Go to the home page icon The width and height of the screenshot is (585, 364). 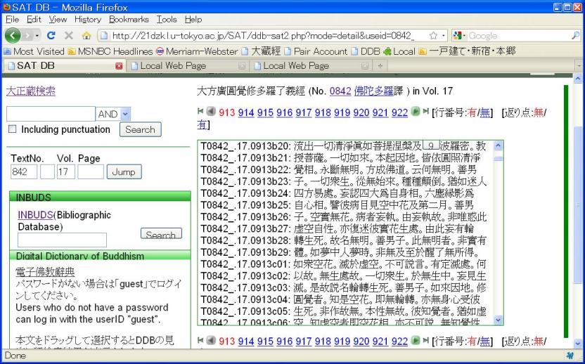pyautogui.click(x=86, y=35)
